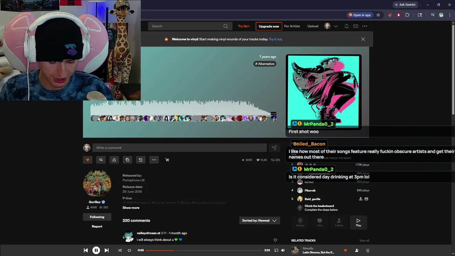Copy the track link
The width and height of the screenshot is (455, 256).
tap(128, 160)
